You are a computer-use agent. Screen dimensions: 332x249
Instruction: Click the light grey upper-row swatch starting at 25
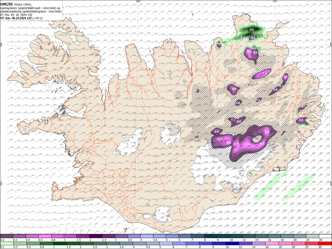tap(313, 236)
